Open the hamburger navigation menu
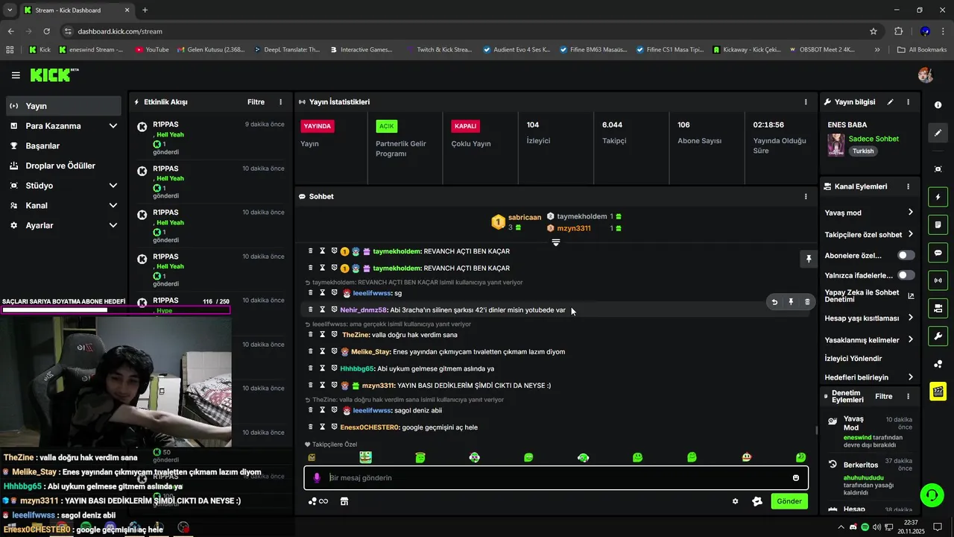Screen dimensions: 954x537 click(x=16, y=75)
